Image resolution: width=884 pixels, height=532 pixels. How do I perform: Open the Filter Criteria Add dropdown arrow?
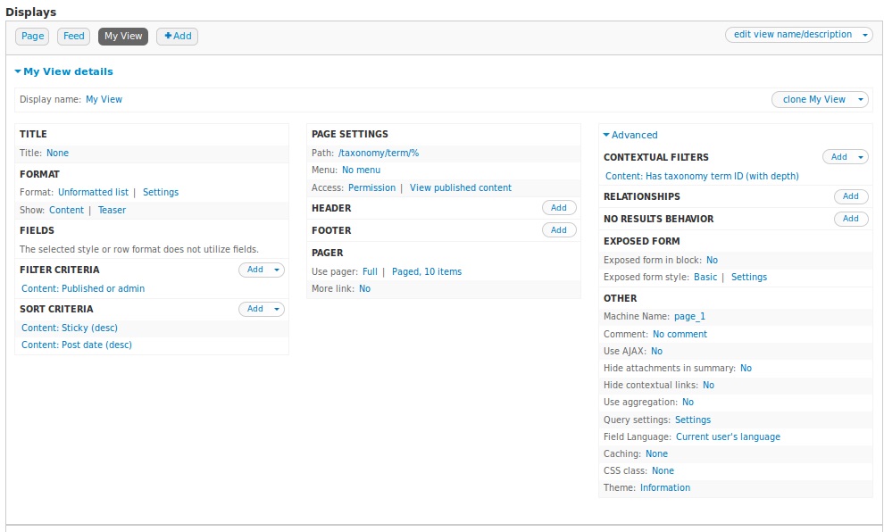coord(277,270)
